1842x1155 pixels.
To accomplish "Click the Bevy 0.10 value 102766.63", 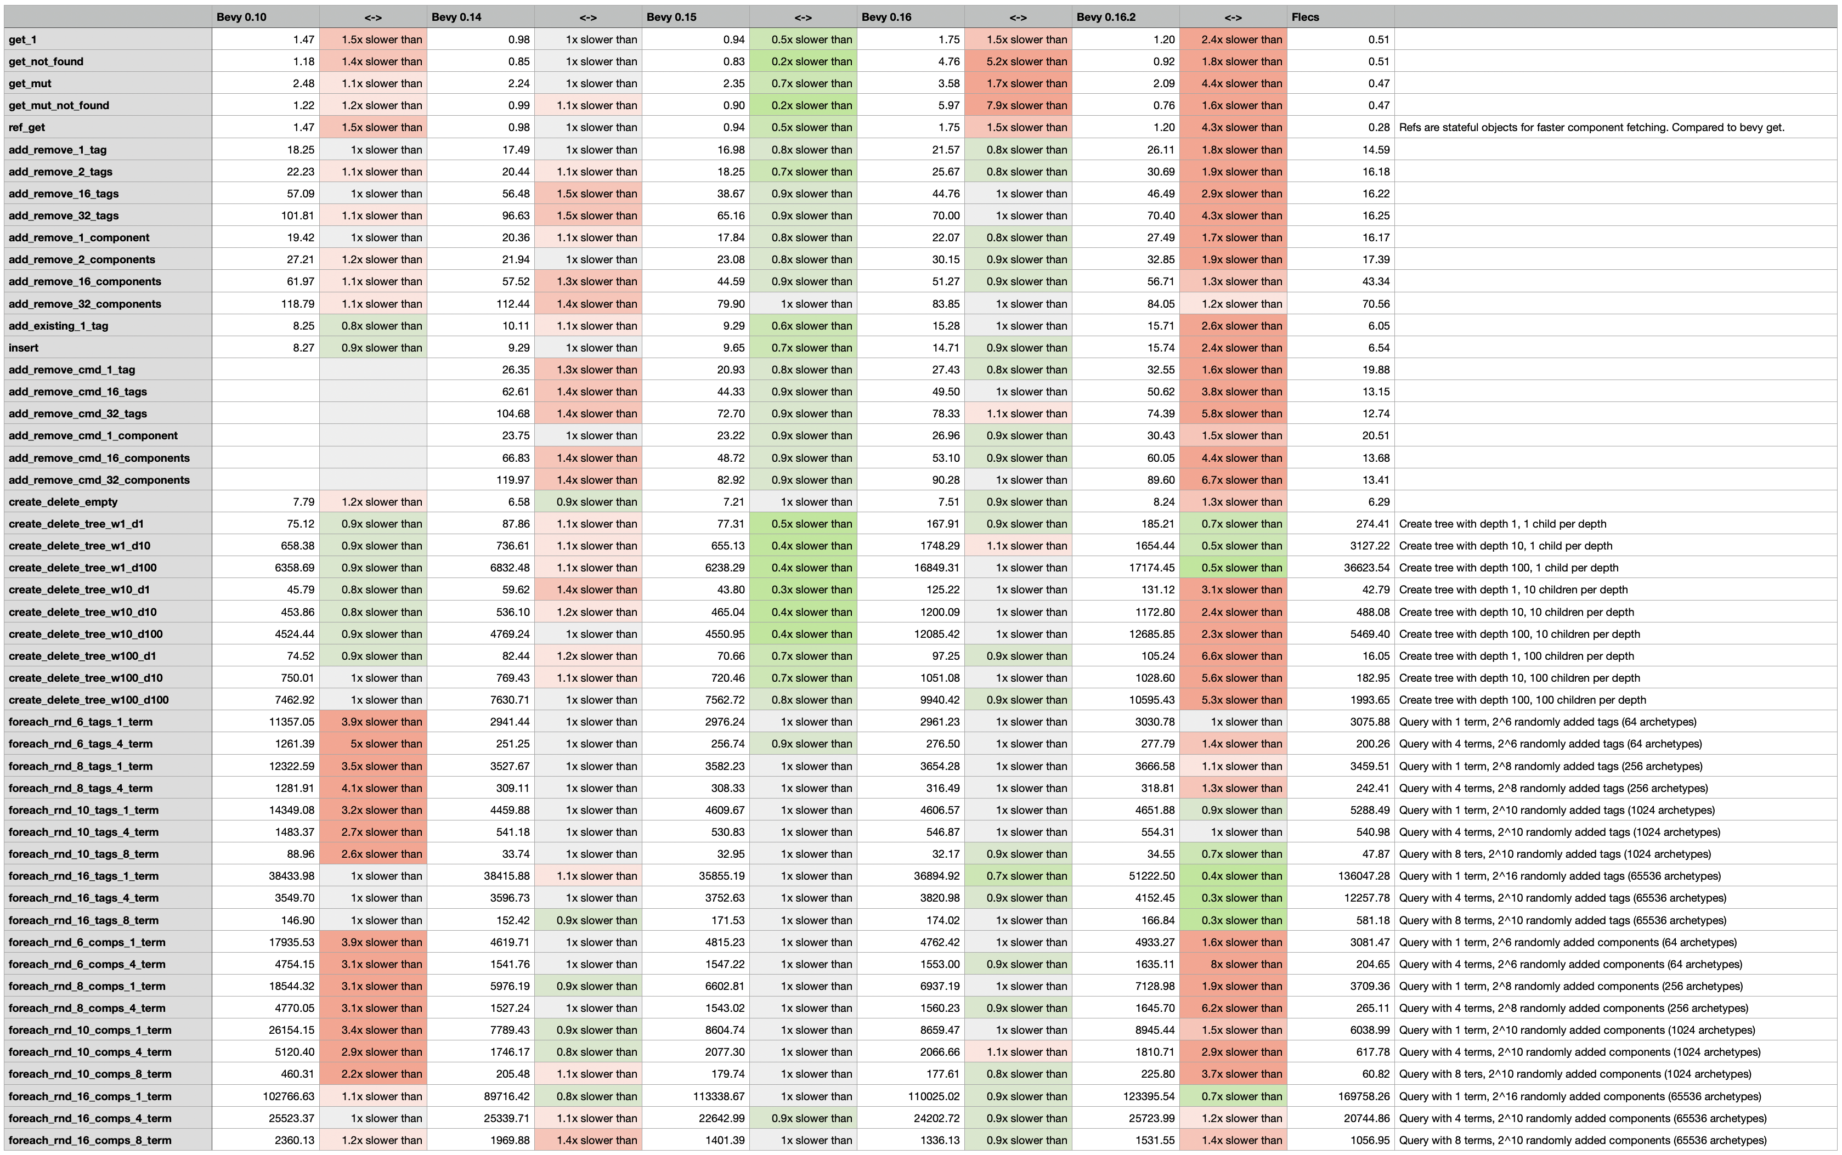I will [x=289, y=1096].
